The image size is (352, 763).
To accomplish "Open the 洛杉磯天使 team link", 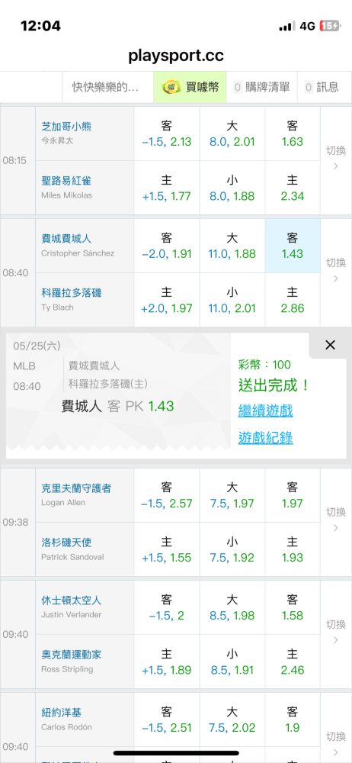I will coord(66,542).
